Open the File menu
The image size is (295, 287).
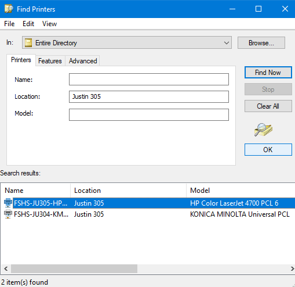[x=9, y=24]
